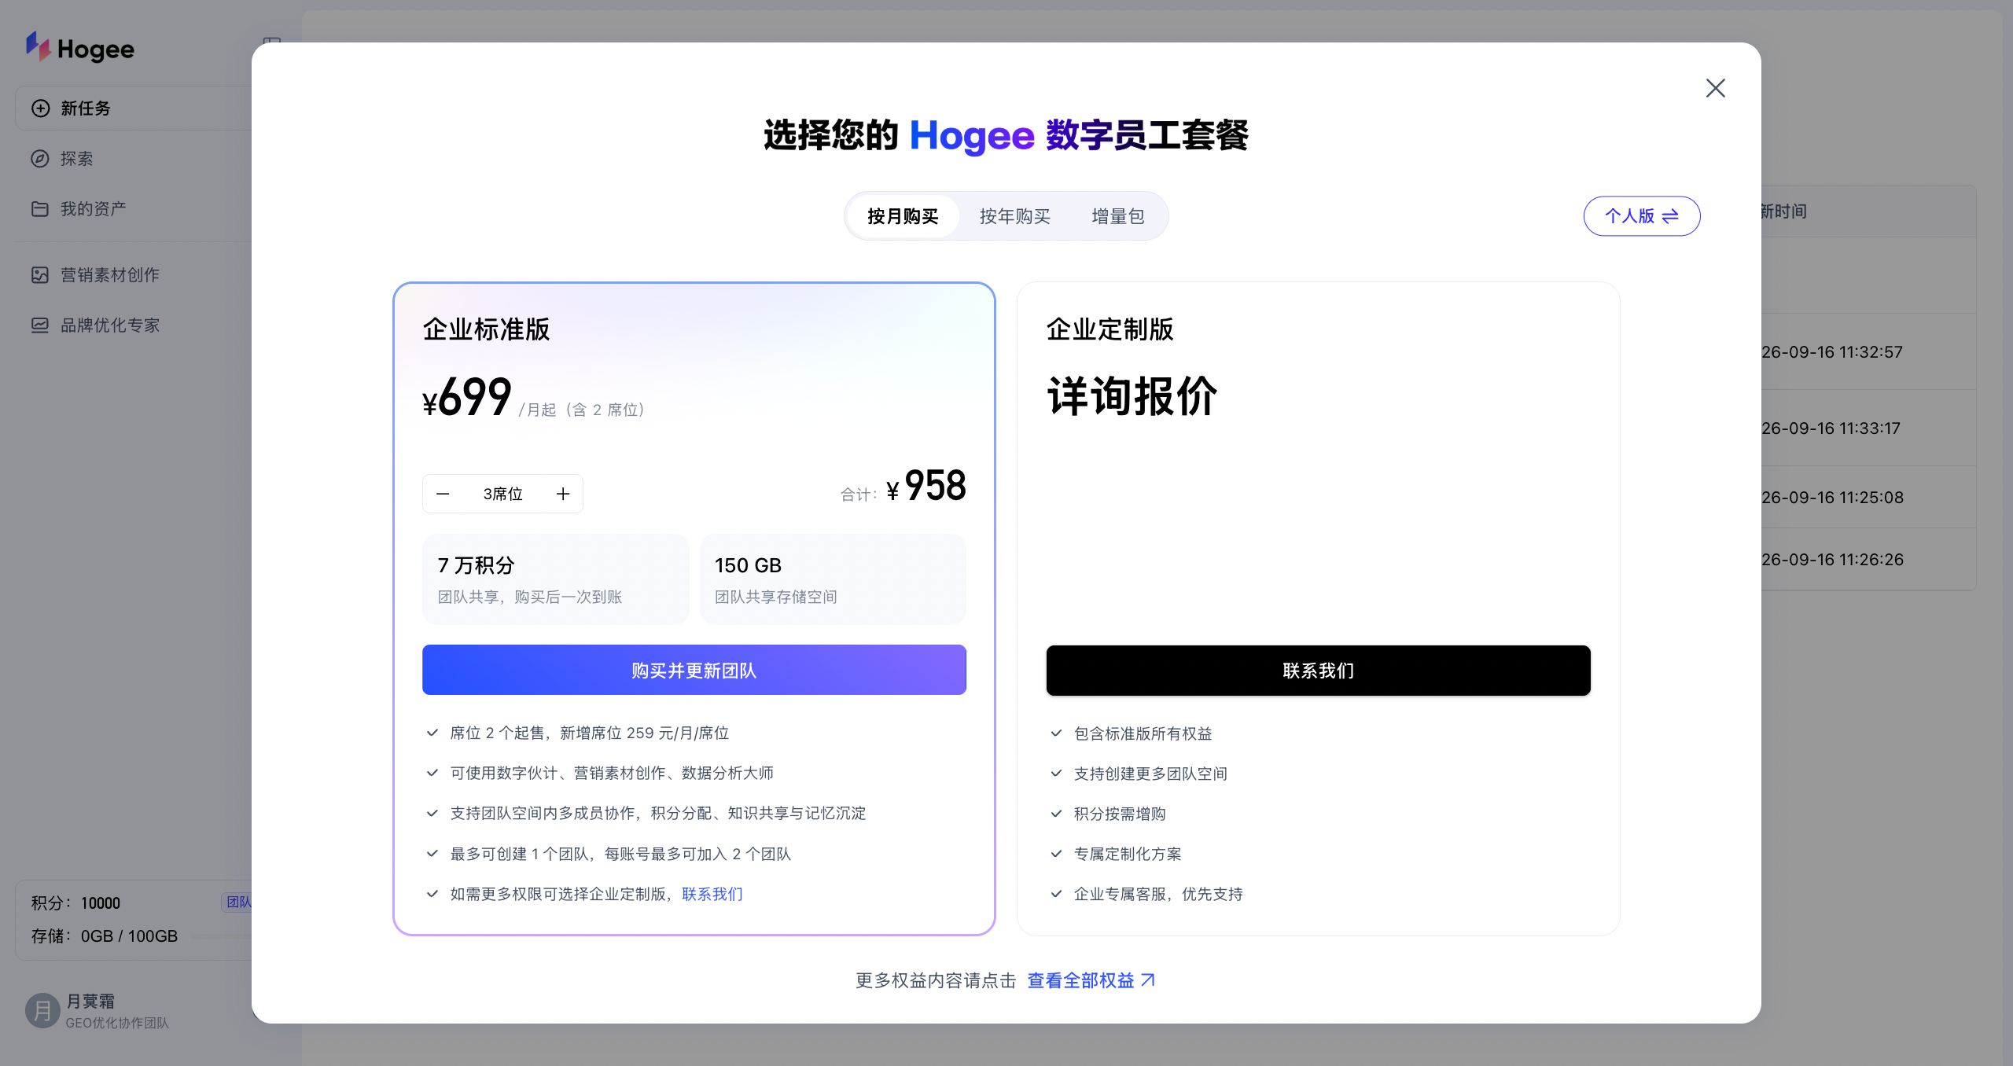Click 新任务 plus icon in sidebar
The width and height of the screenshot is (2013, 1066).
tap(41, 108)
